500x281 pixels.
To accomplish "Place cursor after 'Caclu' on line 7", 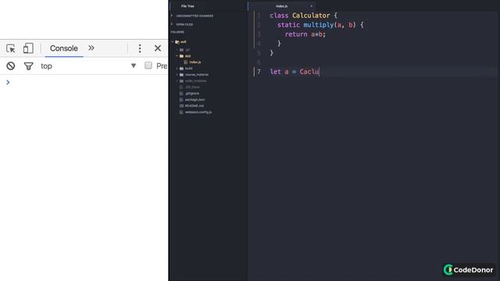I will pyautogui.click(x=320, y=72).
